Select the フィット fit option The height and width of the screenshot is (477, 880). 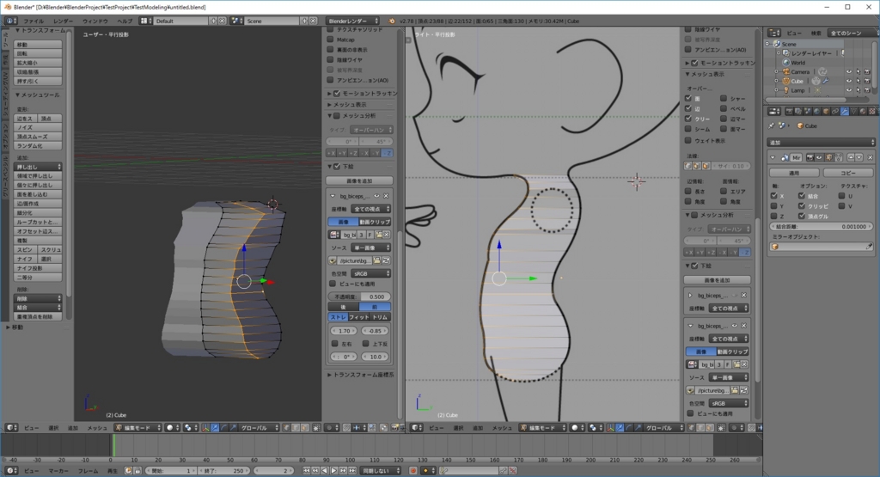pyautogui.click(x=360, y=316)
